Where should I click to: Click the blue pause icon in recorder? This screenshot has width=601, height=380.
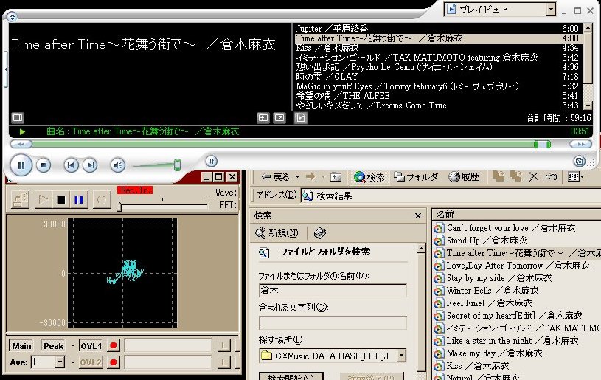[79, 198]
